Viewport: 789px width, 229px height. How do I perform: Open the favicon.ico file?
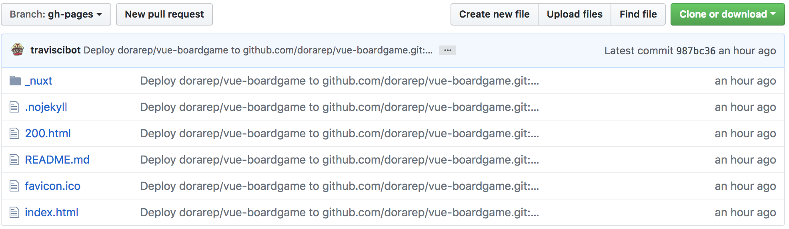[52, 186]
